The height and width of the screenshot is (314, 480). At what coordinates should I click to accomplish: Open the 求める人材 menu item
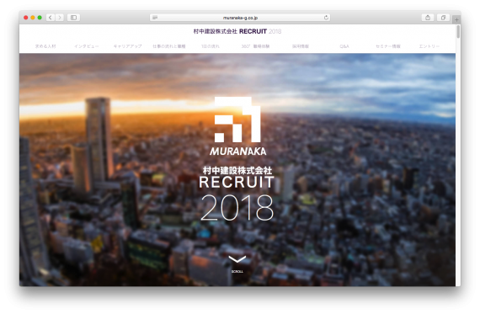click(45, 46)
